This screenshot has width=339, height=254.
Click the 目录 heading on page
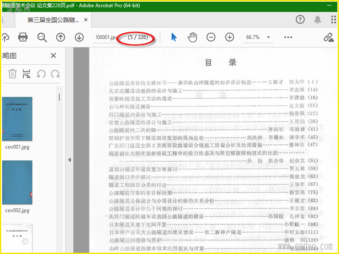(x=221, y=63)
